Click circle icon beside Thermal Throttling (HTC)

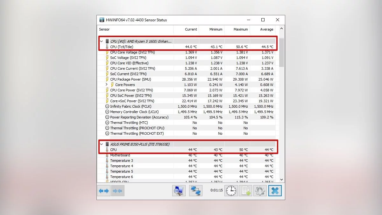point(107,123)
